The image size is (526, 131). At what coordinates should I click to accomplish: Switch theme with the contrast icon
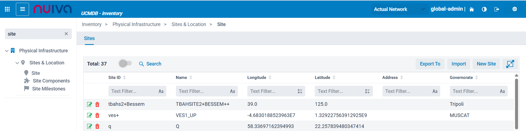pos(484,9)
